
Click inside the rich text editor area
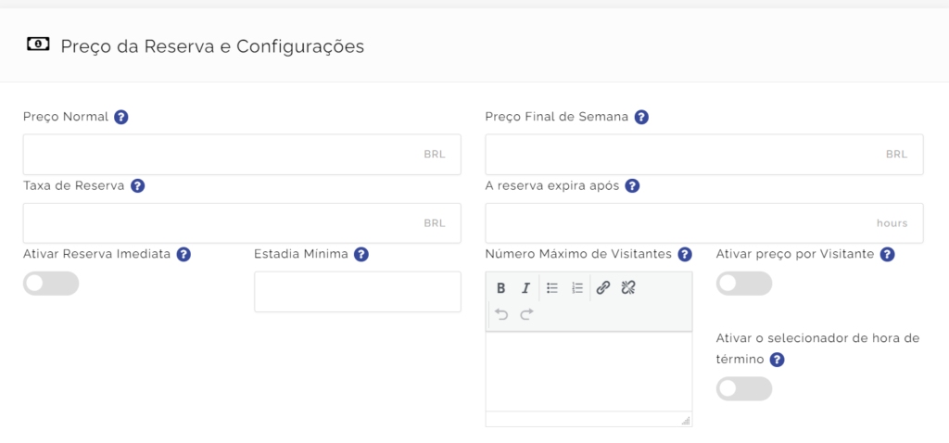(588, 371)
